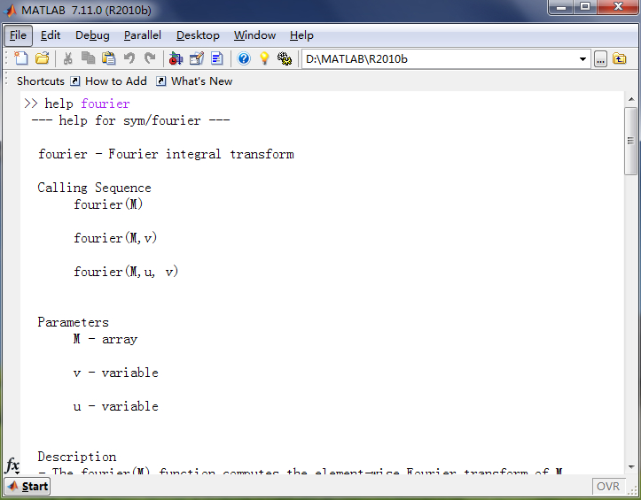The image size is (641, 500).
Task: Click the 'fourier(M,u, v)' line
Action: (126, 272)
